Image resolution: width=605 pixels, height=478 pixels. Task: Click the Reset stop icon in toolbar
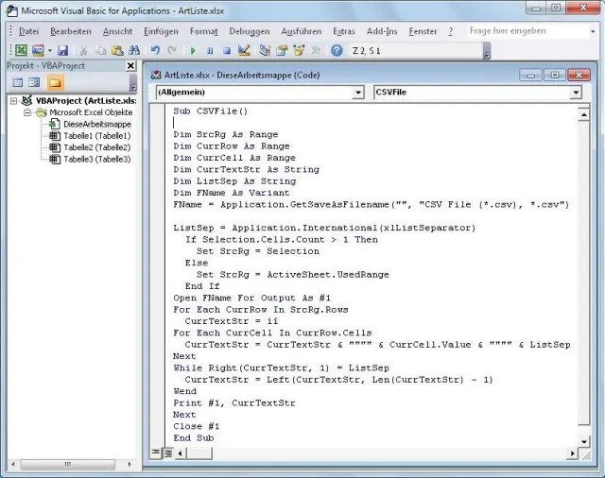(226, 50)
